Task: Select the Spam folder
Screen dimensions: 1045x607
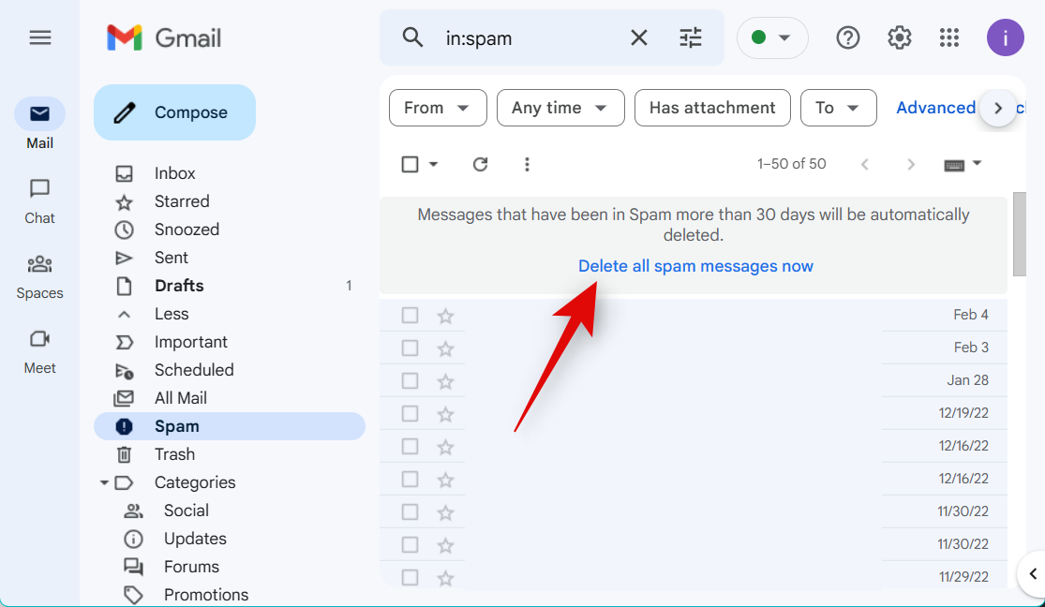Action: (230, 426)
